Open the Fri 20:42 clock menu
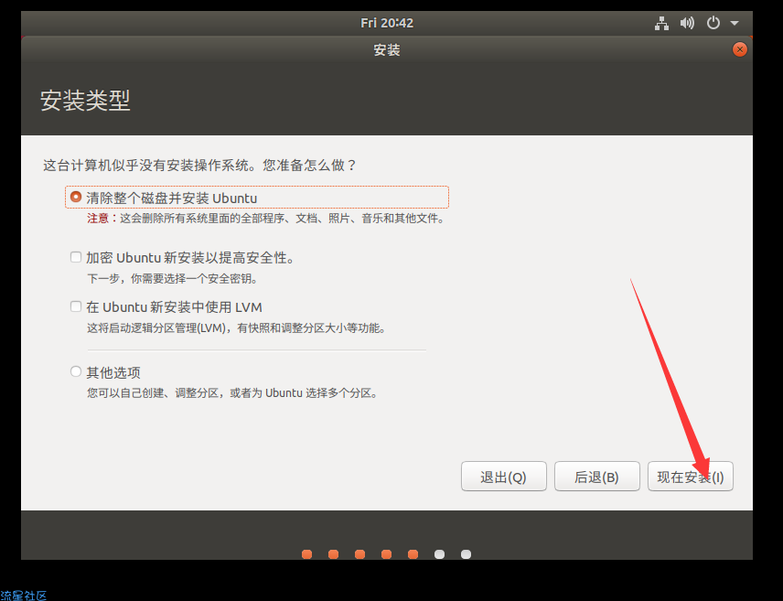 coord(387,23)
